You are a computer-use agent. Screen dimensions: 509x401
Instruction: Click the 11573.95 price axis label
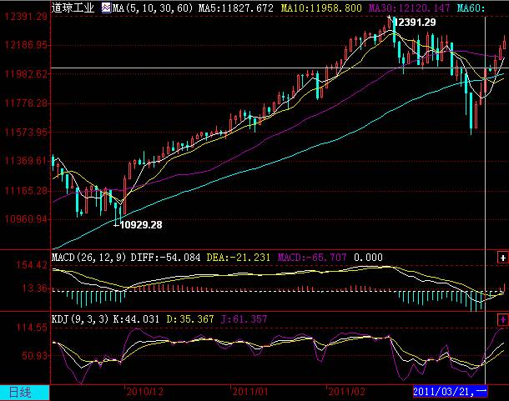26,132
